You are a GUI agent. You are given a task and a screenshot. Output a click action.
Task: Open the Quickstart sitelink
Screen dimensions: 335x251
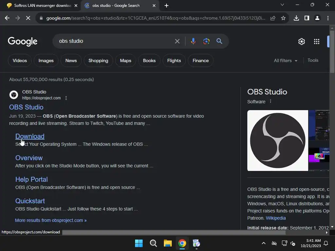(x=30, y=201)
